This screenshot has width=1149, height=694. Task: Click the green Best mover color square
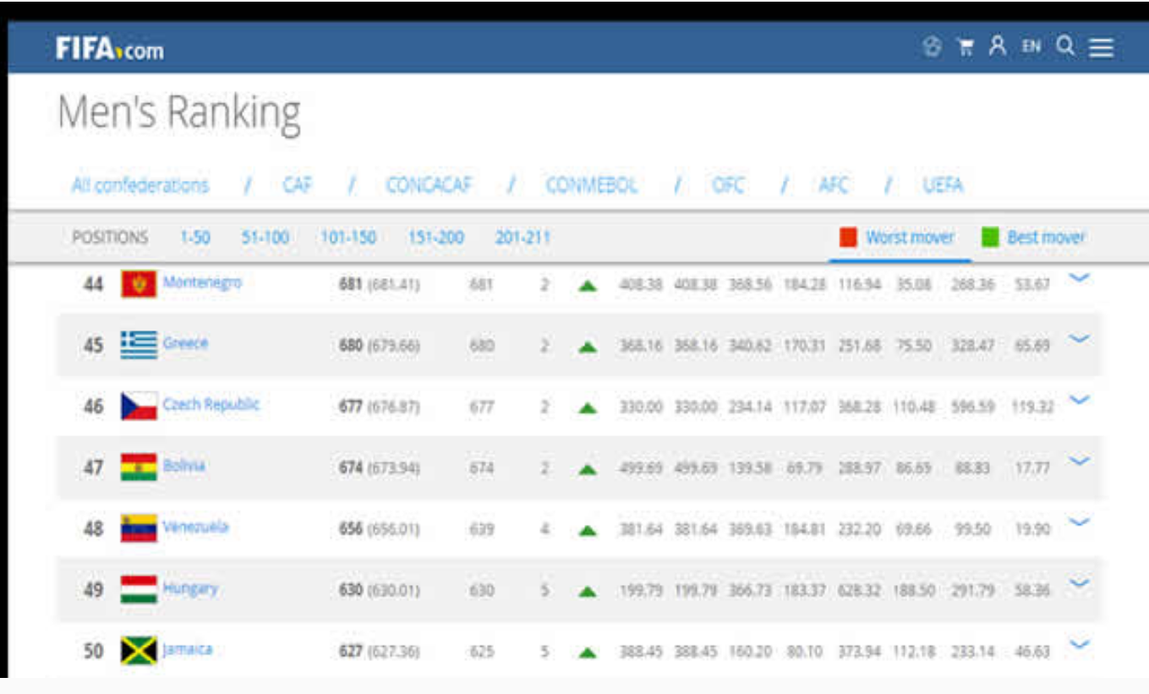(x=990, y=238)
